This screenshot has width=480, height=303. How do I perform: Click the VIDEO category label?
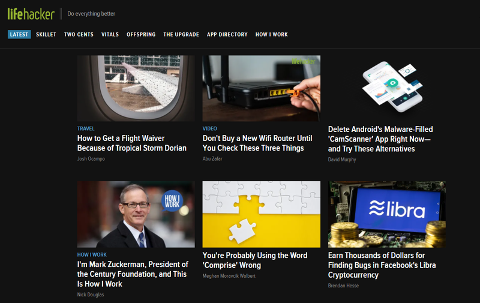[209, 128]
